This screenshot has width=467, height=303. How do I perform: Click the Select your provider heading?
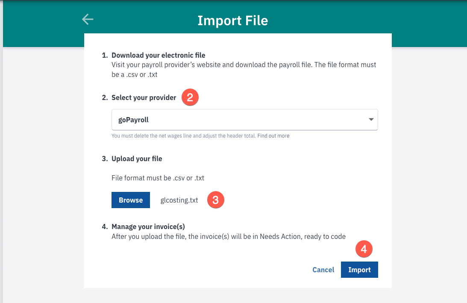click(x=144, y=98)
